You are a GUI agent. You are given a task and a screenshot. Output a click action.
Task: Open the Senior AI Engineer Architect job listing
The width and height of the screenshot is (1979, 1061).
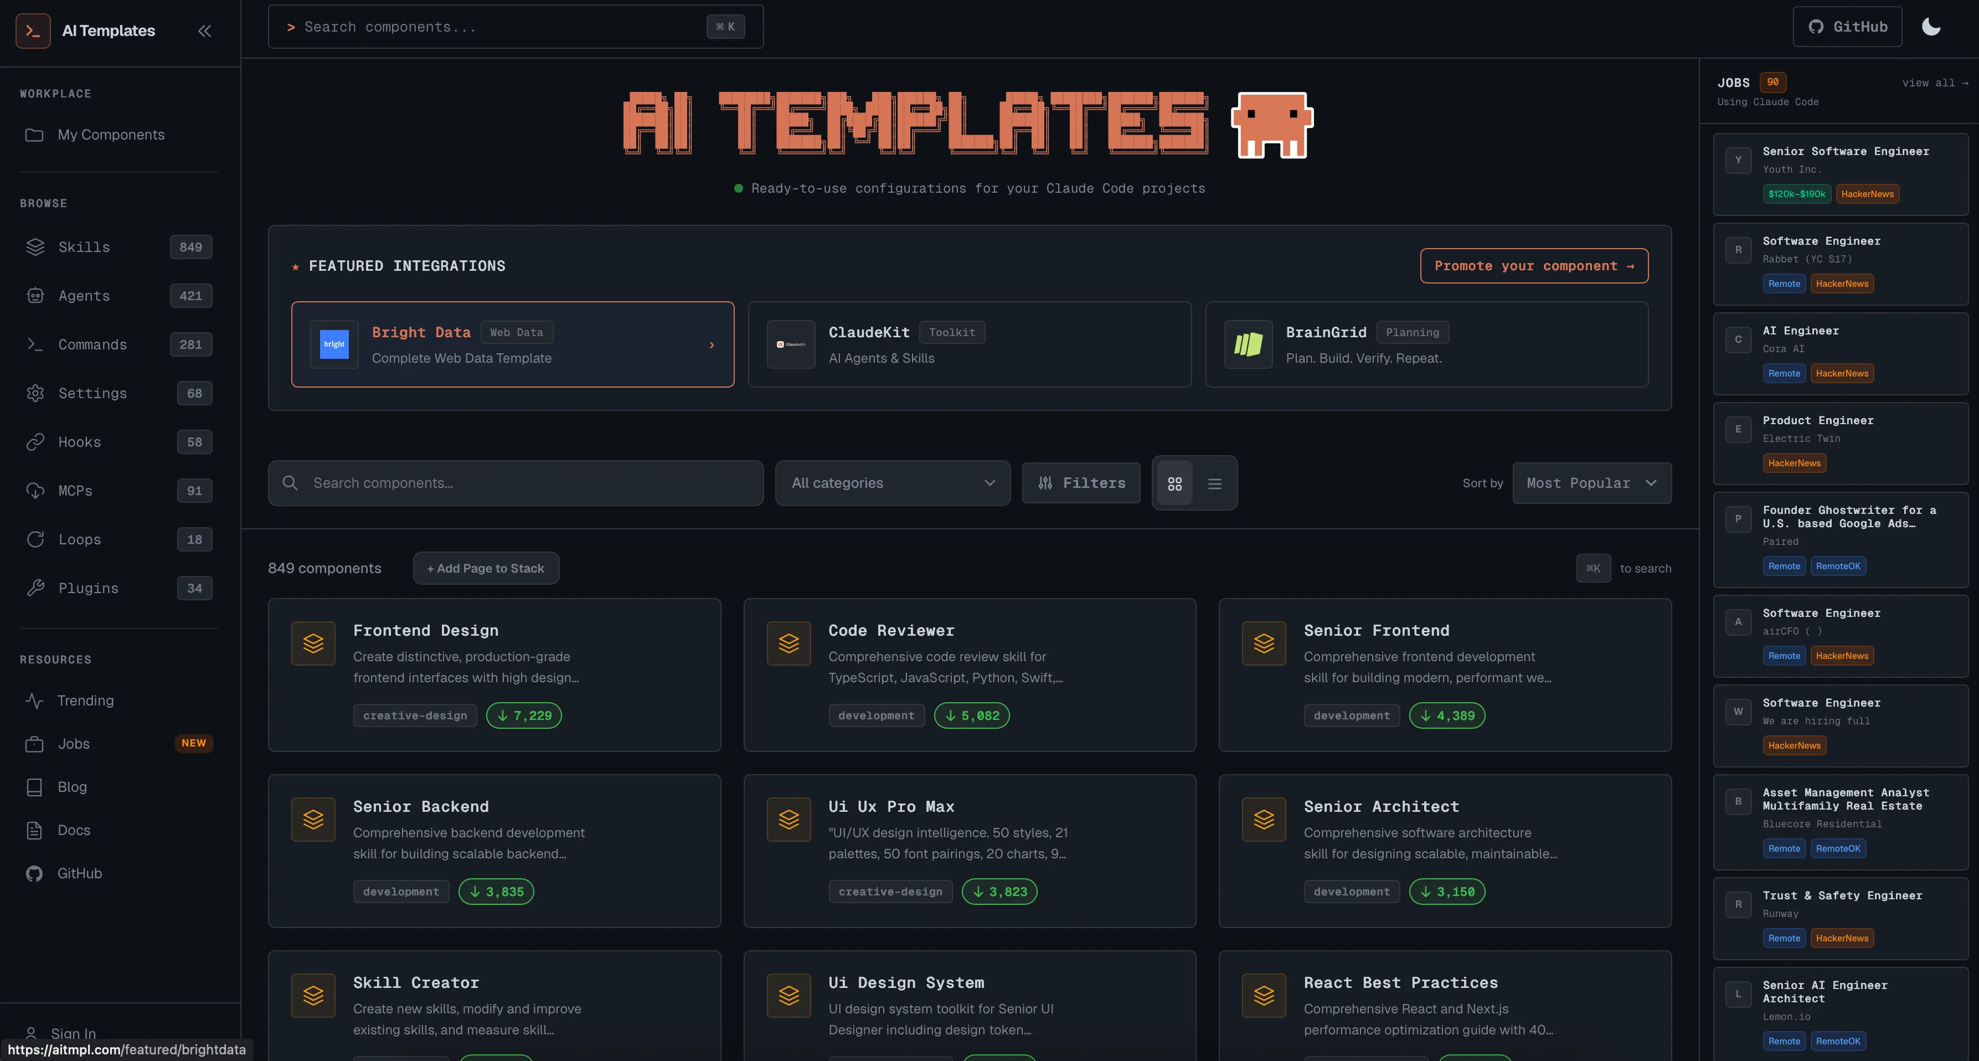tap(1841, 1014)
